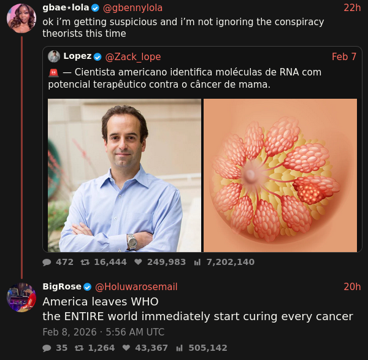Open gbae lola's profile avatar

click(x=21, y=18)
